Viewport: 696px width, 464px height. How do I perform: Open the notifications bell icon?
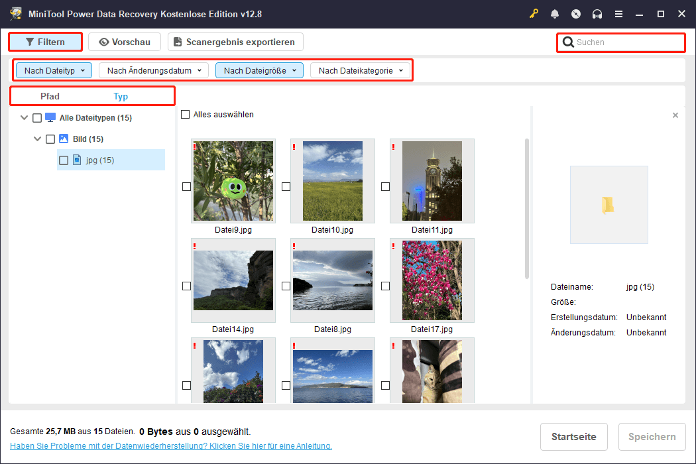[x=555, y=14]
